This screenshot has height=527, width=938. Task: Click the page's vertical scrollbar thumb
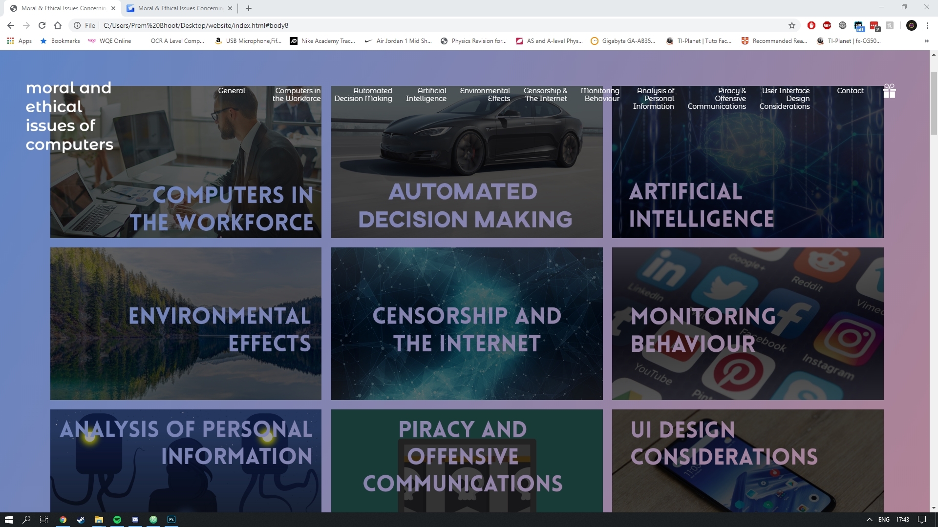934,102
